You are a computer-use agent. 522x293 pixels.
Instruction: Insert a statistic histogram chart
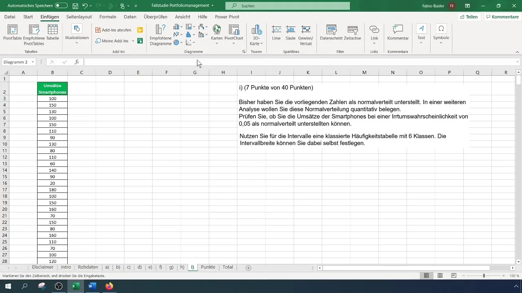(x=190, y=35)
